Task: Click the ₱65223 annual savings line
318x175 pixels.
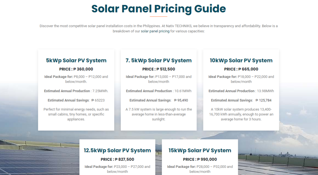Action: click(x=76, y=100)
